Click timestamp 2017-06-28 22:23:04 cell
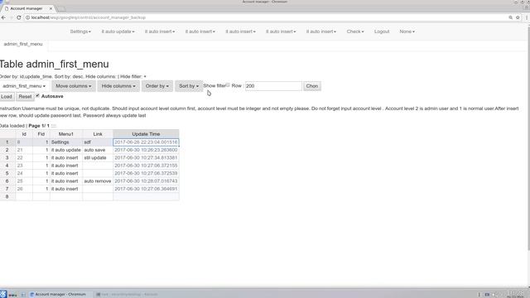This screenshot has width=530, height=298. 146,142
